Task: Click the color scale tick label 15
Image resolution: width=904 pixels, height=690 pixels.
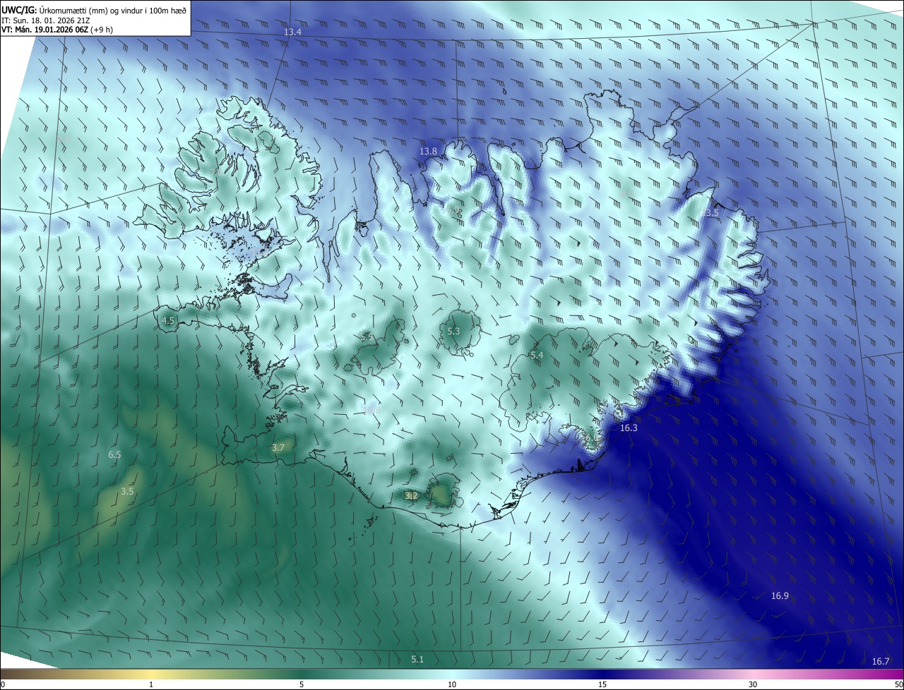Action: (x=602, y=684)
